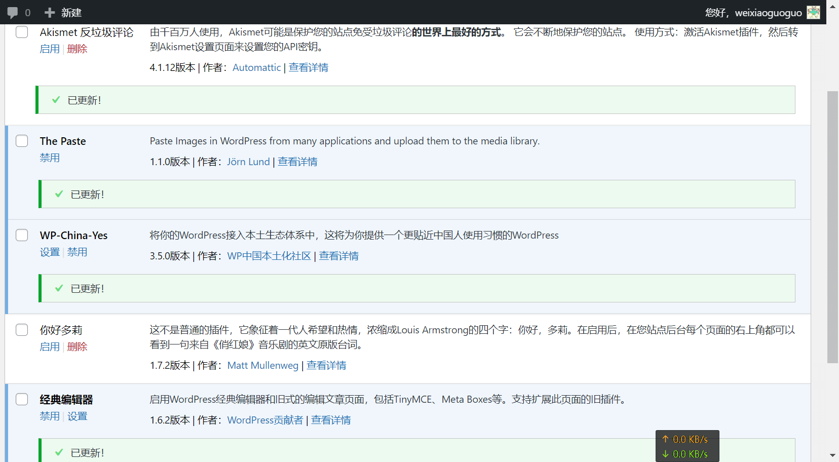Viewport: 839px width, 462px height.
Task: View Akismet details via 查看详情 link
Action: (x=308, y=67)
